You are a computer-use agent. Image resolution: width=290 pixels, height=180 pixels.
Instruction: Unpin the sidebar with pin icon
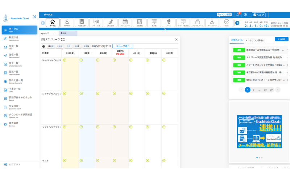(x=34, y=16)
